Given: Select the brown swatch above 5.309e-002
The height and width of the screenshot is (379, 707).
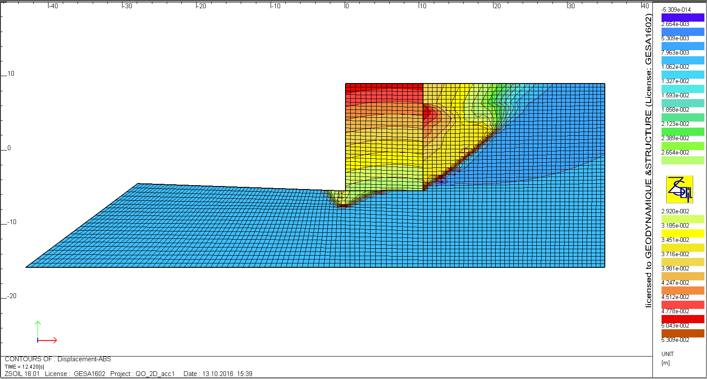Looking at the screenshot, I should tap(683, 333).
